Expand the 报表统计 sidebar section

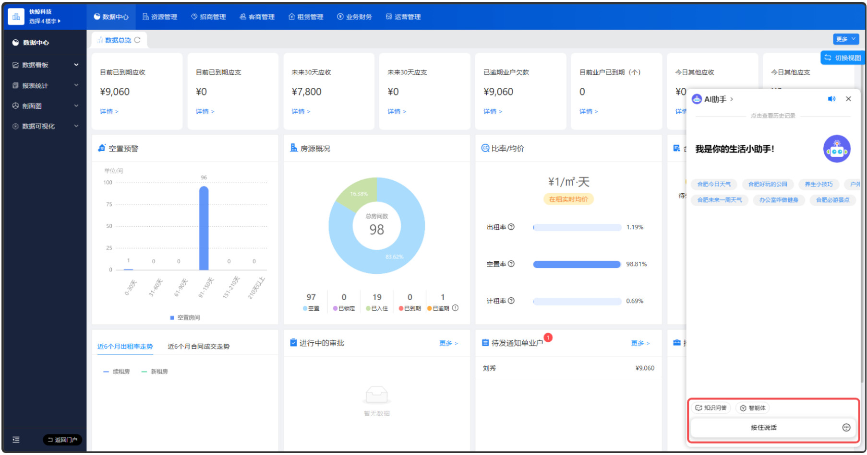(x=45, y=85)
